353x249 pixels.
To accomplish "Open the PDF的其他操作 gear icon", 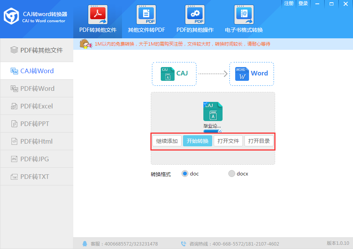I will (195, 15).
